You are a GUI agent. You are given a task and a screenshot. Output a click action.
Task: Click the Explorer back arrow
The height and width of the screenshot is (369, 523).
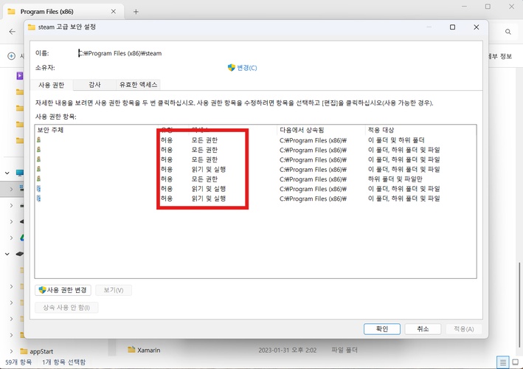tap(13, 32)
